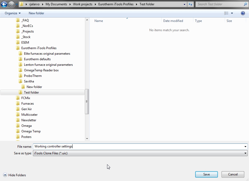Click the magnifier search icon
The height and width of the screenshot is (181, 249).
(245, 4)
